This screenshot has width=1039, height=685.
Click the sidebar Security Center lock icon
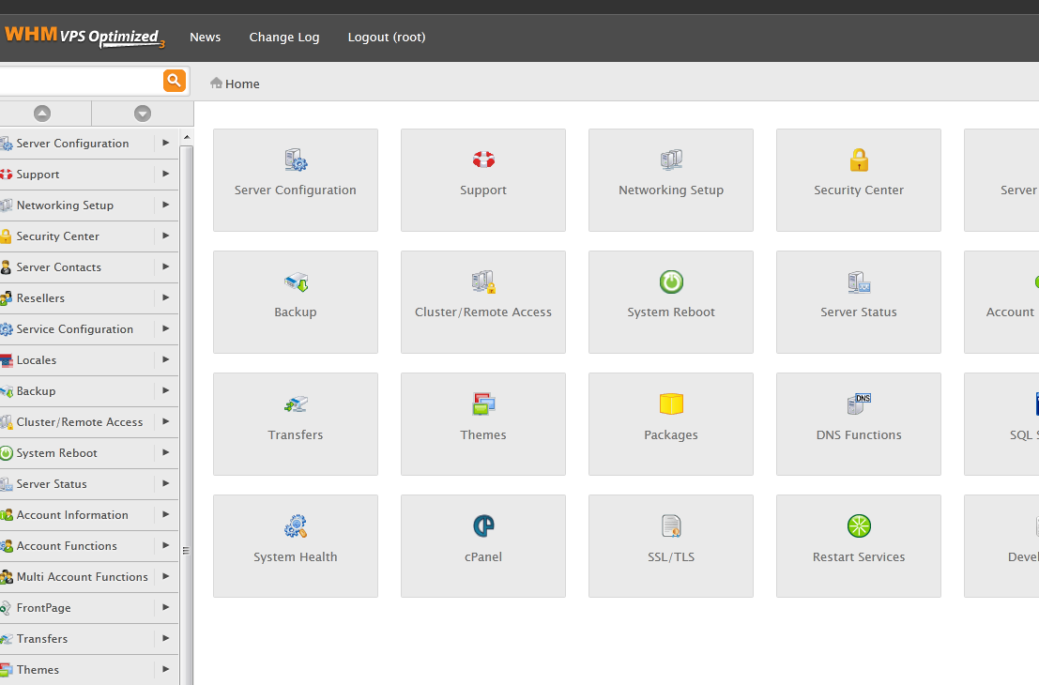click(x=6, y=236)
